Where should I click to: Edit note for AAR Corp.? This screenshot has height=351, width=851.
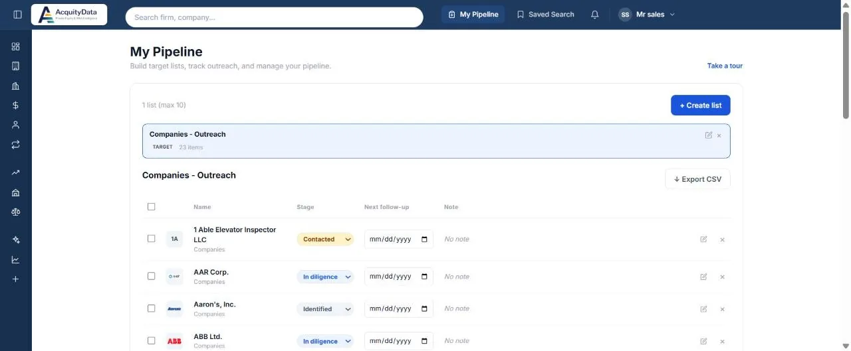[703, 277]
